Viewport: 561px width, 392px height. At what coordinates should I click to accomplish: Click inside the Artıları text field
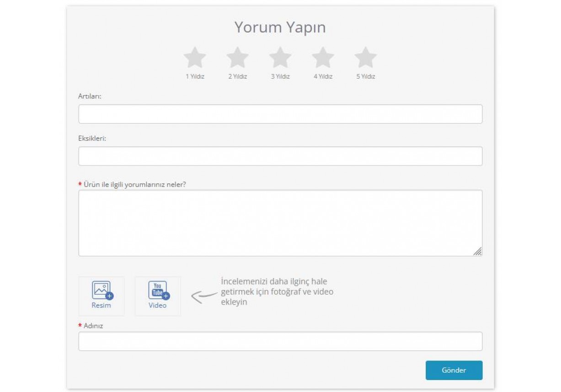coord(280,113)
